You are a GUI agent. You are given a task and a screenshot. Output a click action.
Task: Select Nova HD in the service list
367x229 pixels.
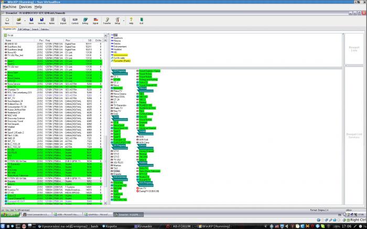click(x=53, y=52)
